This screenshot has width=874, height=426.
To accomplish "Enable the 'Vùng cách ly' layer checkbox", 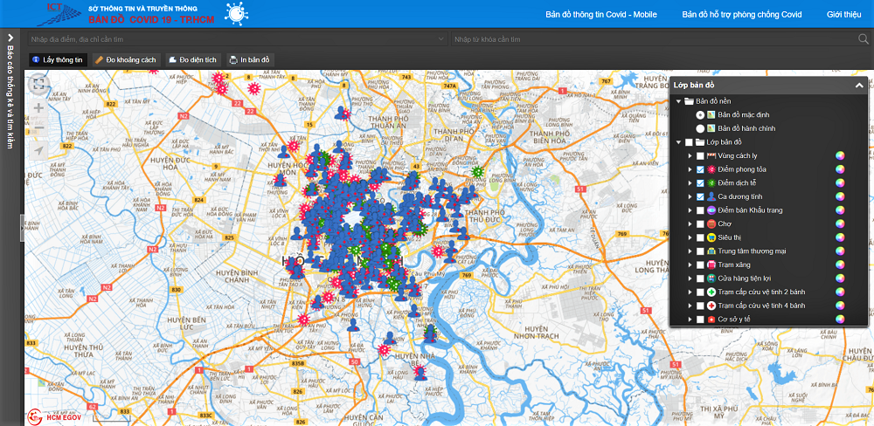I will [x=700, y=156].
